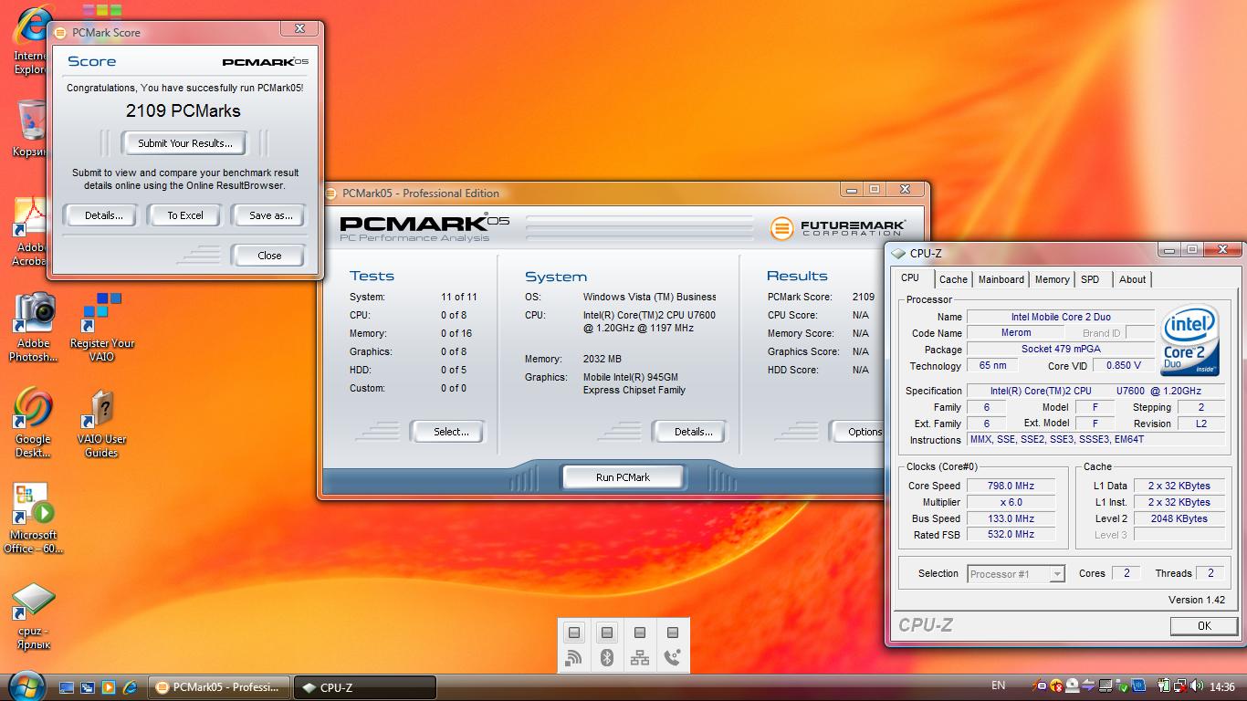
Task: Switch to the About tab in CPU-Z
Action: (x=1133, y=279)
